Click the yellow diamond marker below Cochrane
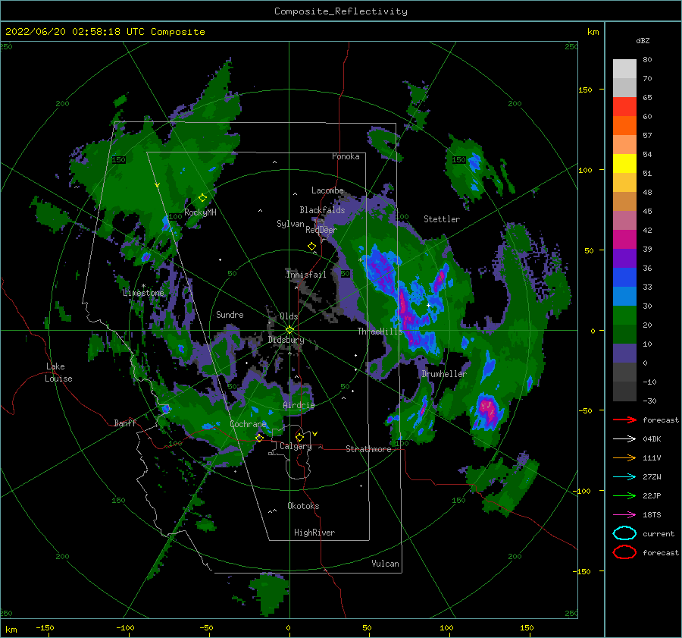Image resolution: width=682 pixels, height=638 pixels. (x=259, y=438)
